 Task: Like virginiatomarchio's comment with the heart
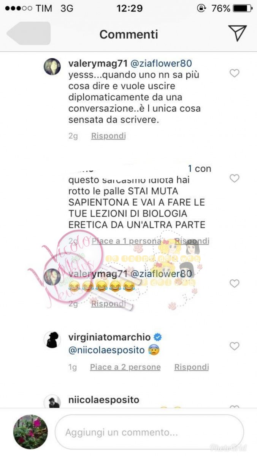(x=235, y=346)
